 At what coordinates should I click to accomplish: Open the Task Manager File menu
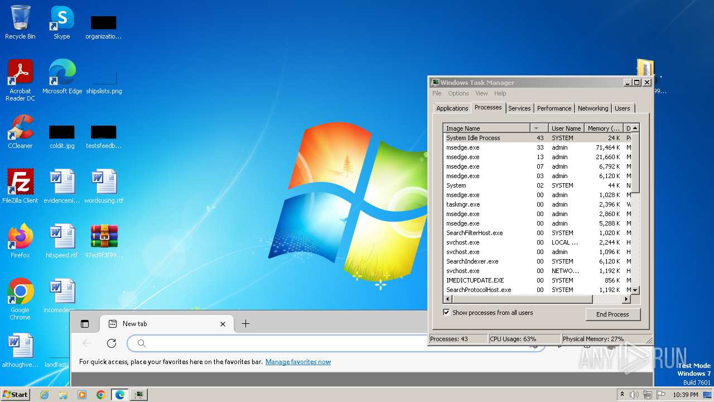[437, 93]
